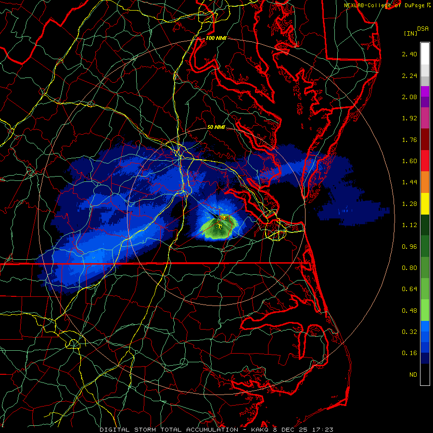
Task: Select the 0.96 legend value
Action: pos(409,247)
